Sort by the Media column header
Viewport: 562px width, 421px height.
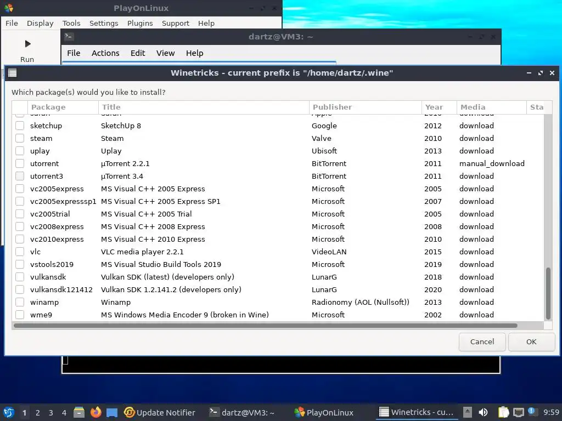[x=491, y=107]
